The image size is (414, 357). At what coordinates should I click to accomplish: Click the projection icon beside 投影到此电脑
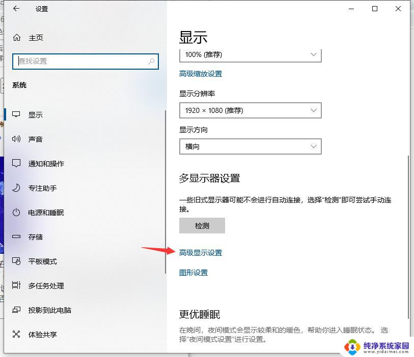tap(16, 310)
